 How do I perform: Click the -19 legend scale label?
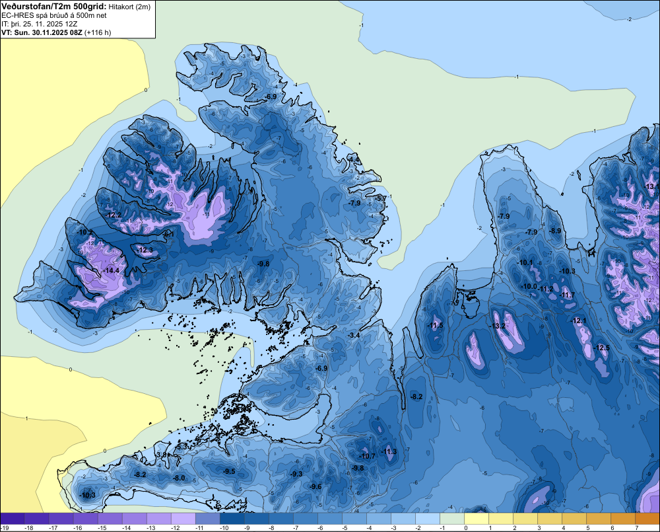(x=5, y=528)
